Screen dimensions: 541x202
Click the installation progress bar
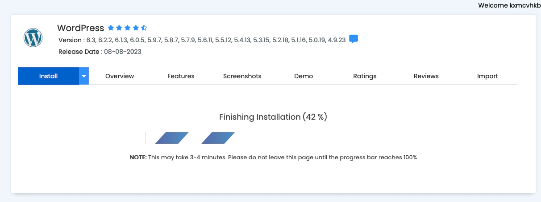273,138
